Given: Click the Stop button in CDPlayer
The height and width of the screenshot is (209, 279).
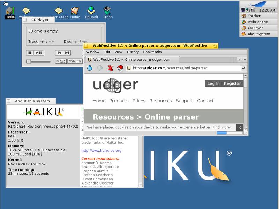Looking at the screenshot, I should pos(30,53).
